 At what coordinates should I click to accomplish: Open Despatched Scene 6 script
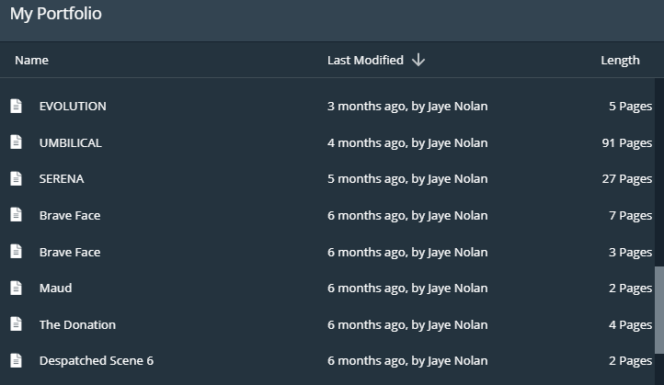(x=96, y=360)
